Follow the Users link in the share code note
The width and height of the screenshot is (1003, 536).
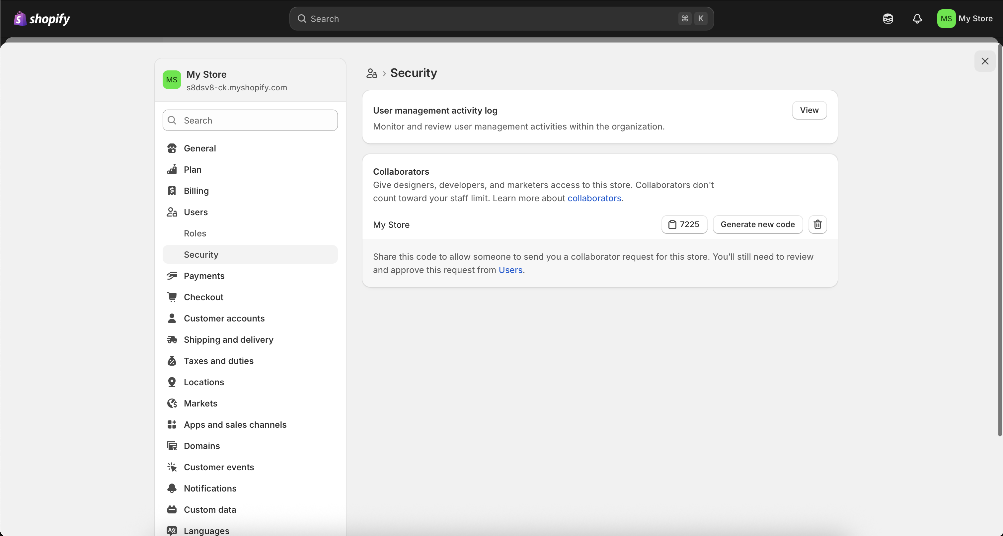[510, 270]
